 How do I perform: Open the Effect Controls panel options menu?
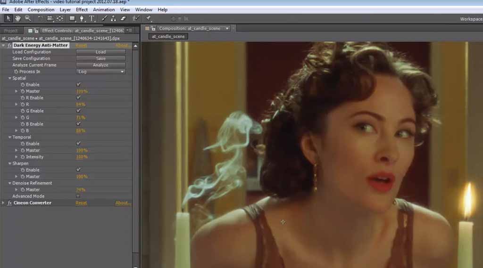tap(129, 30)
